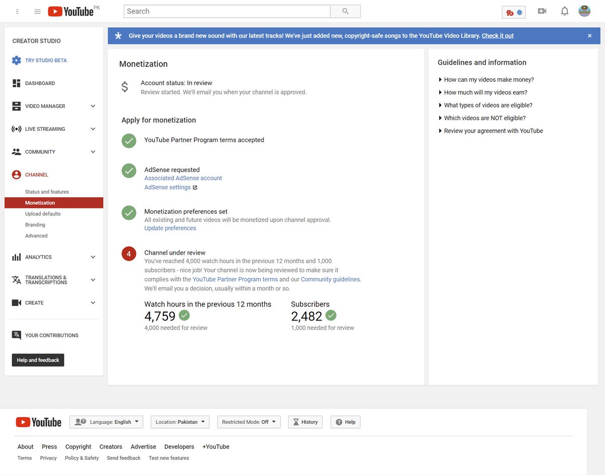This screenshot has height=475, width=605.
Task: Expand 'How can my videos make money?'
Action: (x=486, y=80)
